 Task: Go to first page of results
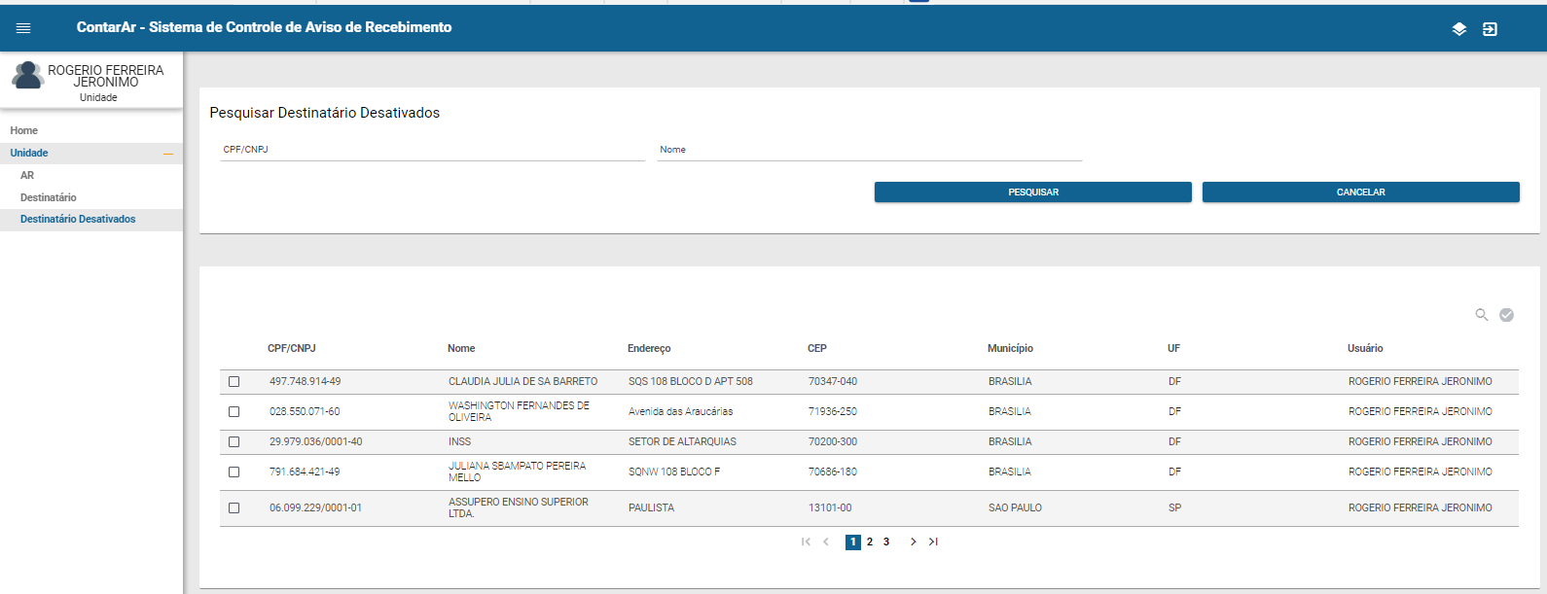click(x=806, y=542)
